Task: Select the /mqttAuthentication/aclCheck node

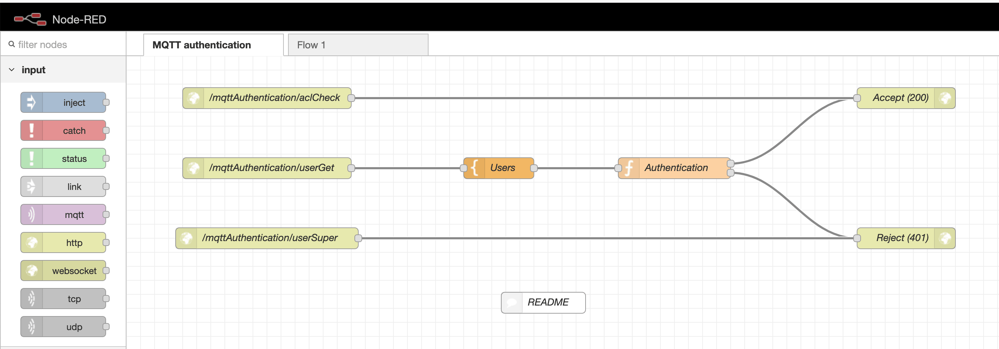Action: coord(267,98)
